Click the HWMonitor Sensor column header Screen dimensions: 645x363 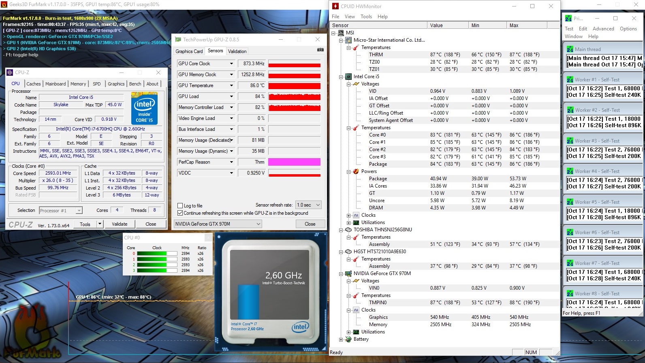379,25
